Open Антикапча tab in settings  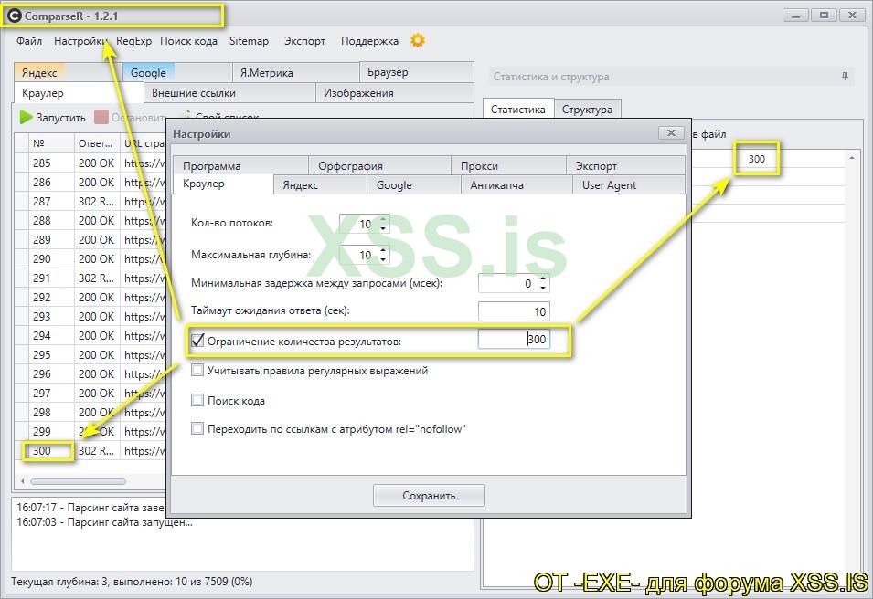(x=516, y=185)
